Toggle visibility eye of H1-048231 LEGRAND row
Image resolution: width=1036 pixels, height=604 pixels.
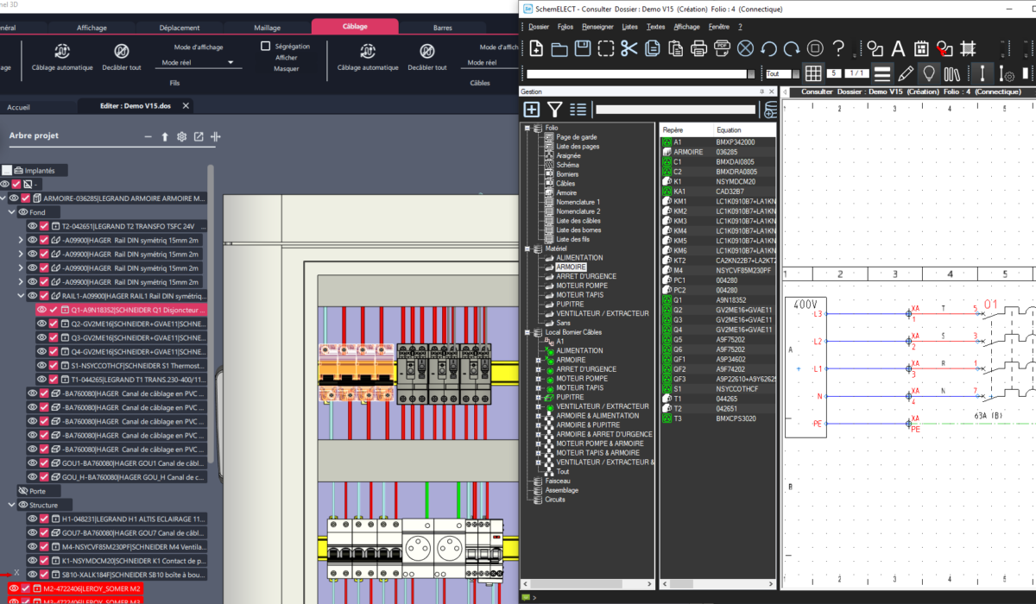point(32,519)
